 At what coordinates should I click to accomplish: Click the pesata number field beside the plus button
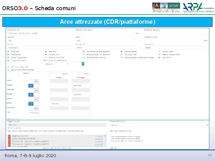[75, 64]
